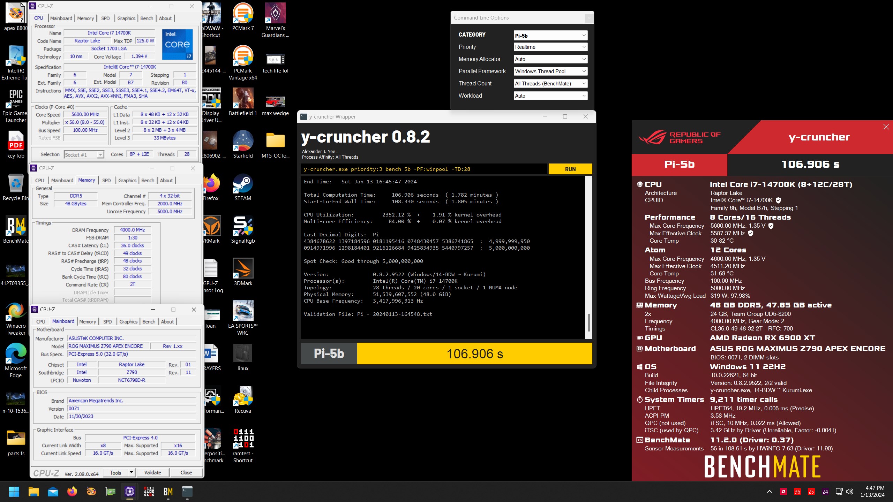Viewport: 893px width, 502px height.
Task: Open Workload Auto dropdown
Action: (550, 96)
